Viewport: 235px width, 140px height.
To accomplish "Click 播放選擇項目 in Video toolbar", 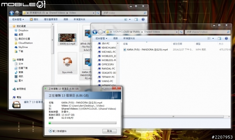I will [x=51, y=19].
